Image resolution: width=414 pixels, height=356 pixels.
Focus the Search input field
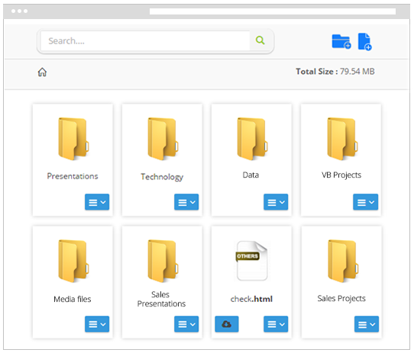click(145, 41)
